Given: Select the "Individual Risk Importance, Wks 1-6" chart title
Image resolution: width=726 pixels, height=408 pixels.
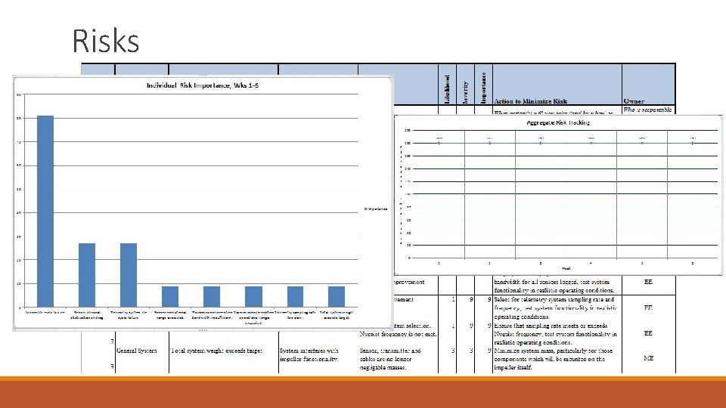Looking at the screenshot, I should pyautogui.click(x=203, y=85).
